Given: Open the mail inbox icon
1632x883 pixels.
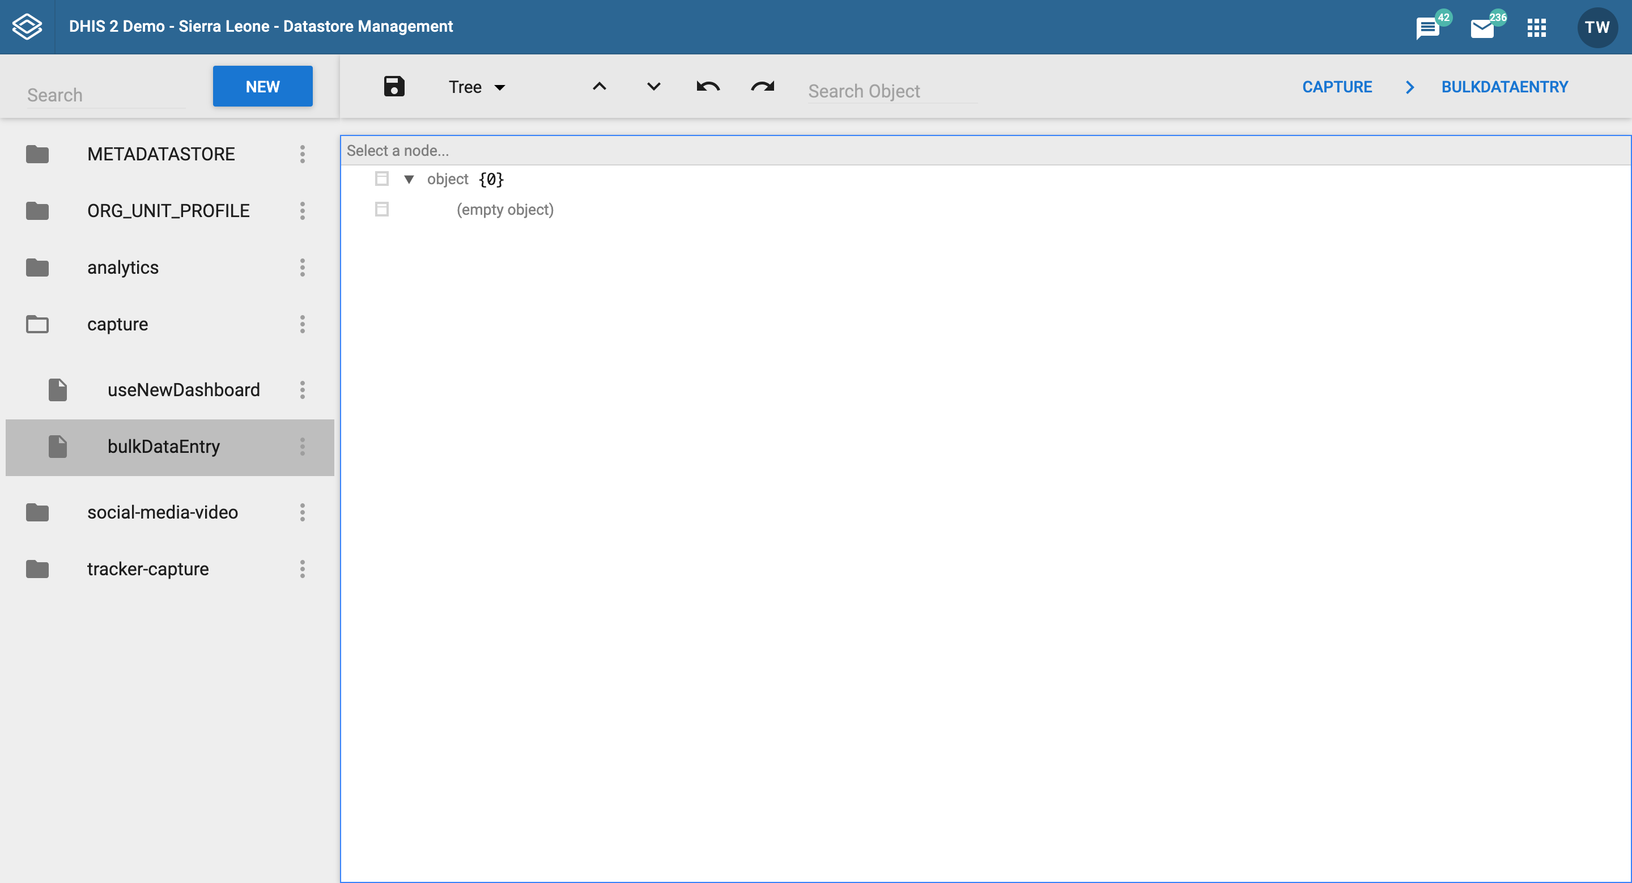Looking at the screenshot, I should click(1483, 27).
